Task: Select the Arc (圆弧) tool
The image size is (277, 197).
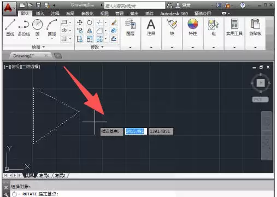Action: (x=52, y=27)
